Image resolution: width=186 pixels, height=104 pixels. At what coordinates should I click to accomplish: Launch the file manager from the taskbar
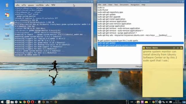pos(12,102)
